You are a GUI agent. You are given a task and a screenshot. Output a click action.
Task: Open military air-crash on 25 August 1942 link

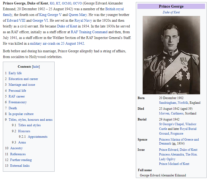[x=57, y=44]
